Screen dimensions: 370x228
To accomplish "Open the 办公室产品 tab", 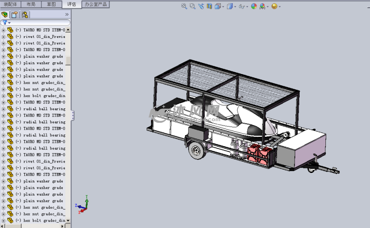I will 96,4.
